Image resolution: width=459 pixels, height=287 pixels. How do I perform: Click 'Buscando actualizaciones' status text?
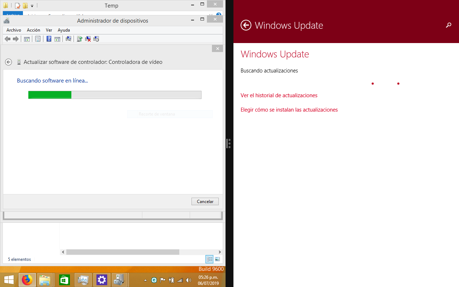(x=269, y=71)
